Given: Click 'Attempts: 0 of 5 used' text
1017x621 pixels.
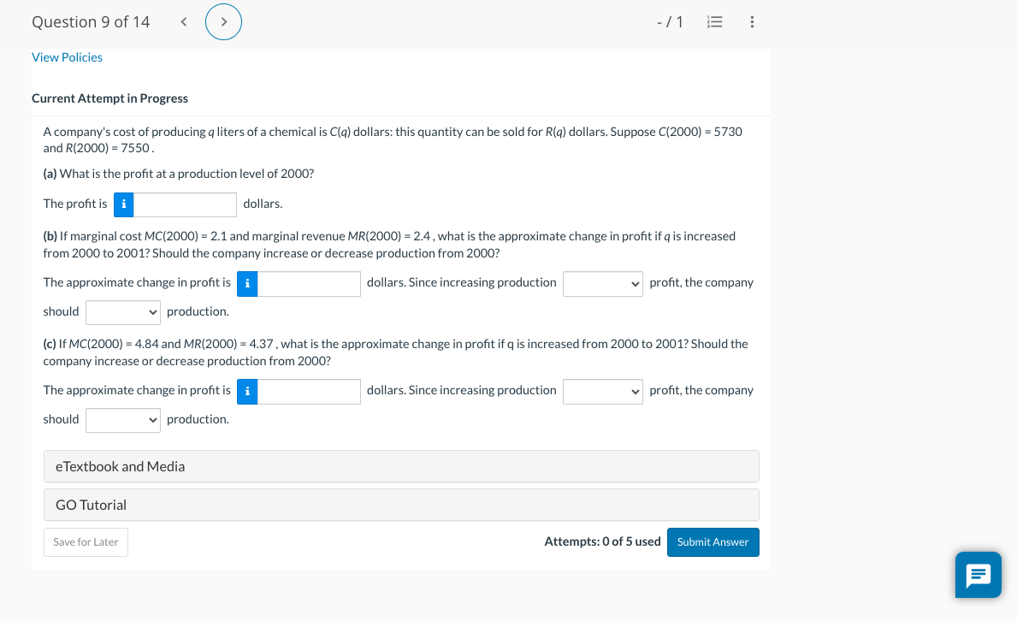Looking at the screenshot, I should tap(602, 541).
